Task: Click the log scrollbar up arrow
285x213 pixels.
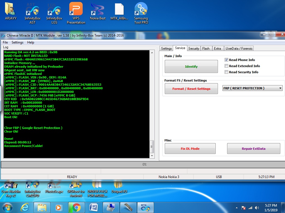Action: click(152, 52)
